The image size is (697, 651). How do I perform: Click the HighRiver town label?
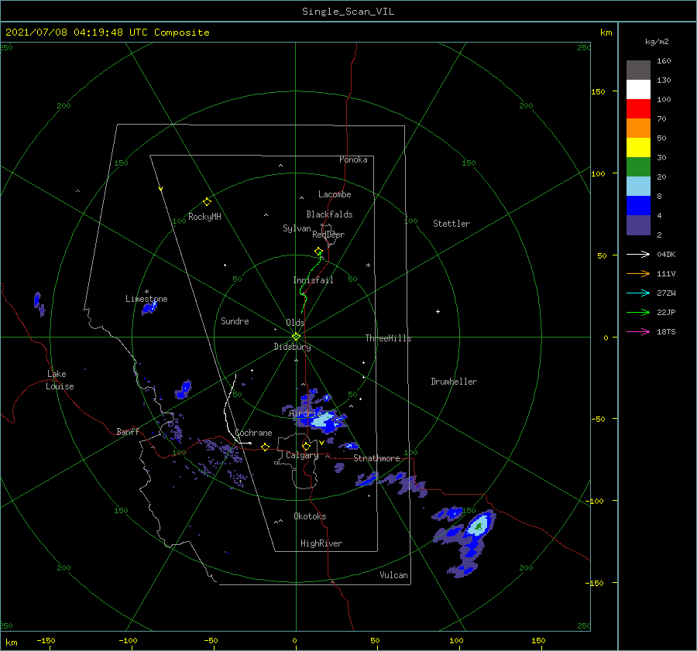pyautogui.click(x=321, y=543)
